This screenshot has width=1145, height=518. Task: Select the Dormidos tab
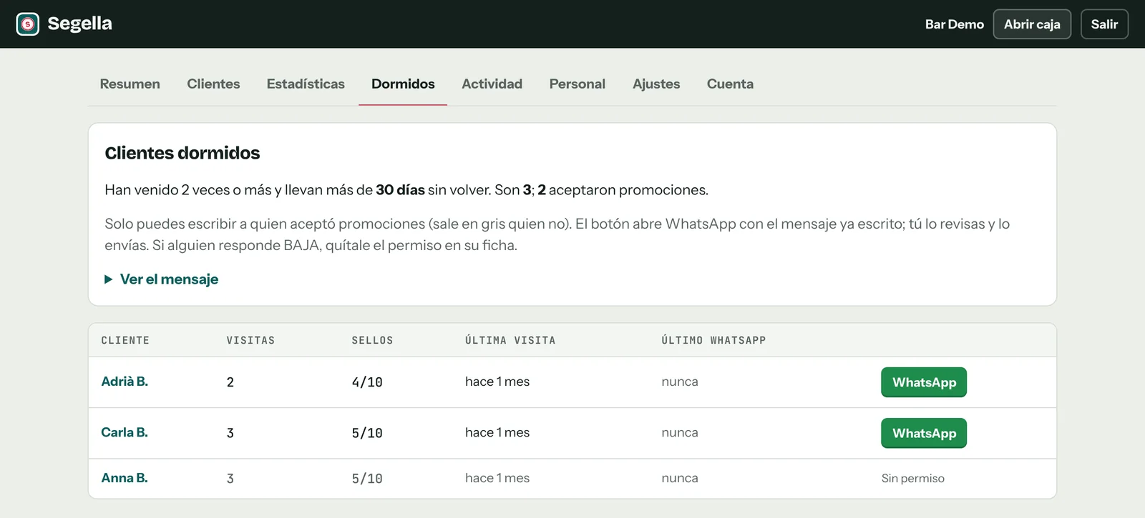[403, 84]
